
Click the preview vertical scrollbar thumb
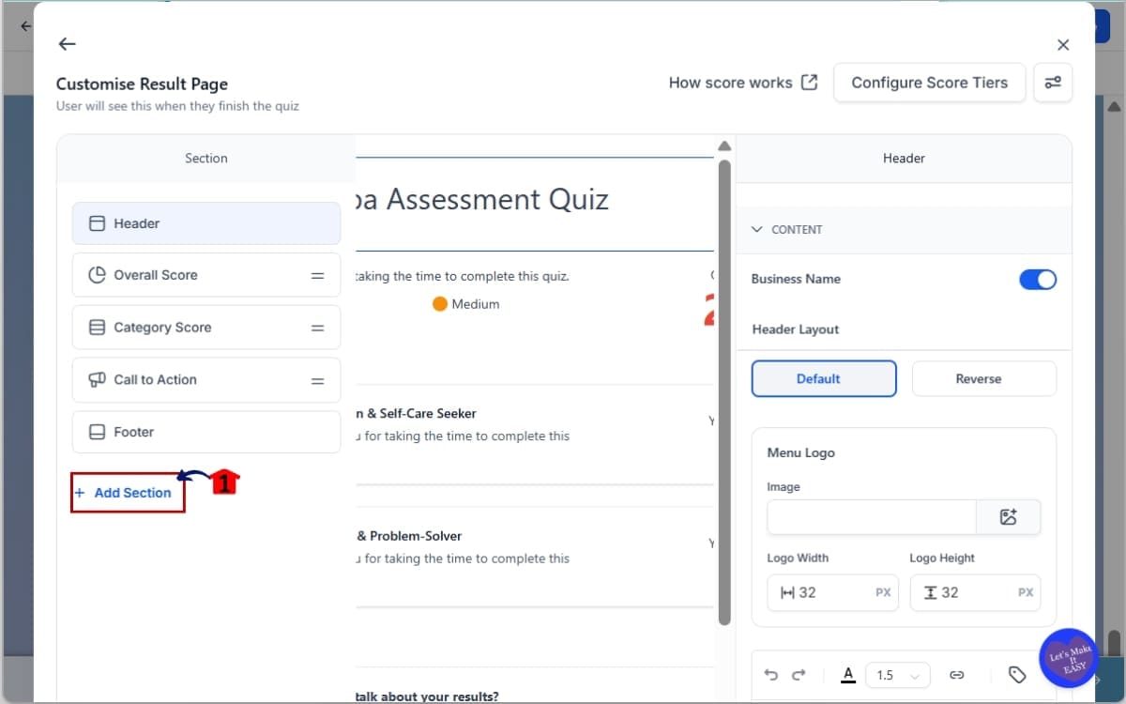(724, 392)
